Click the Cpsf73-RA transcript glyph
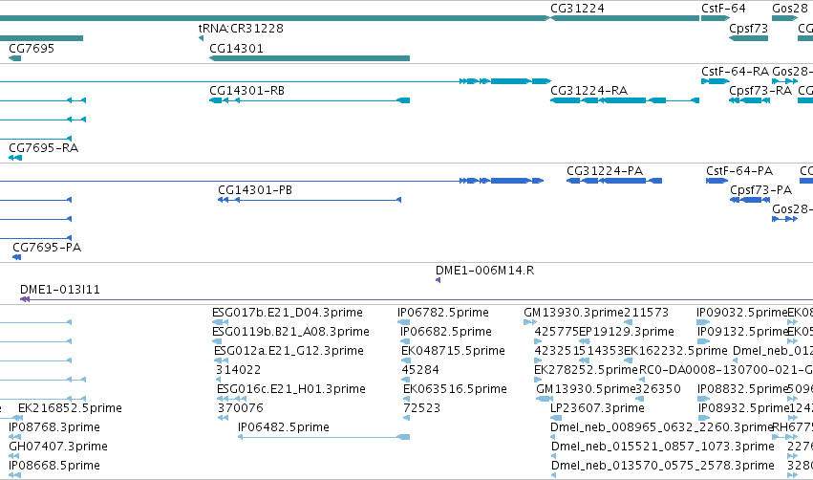This screenshot has width=813, height=480. pyautogui.click(x=749, y=100)
